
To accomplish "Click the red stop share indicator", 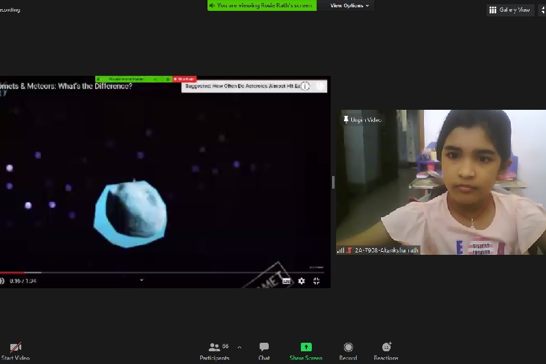I will (x=184, y=79).
